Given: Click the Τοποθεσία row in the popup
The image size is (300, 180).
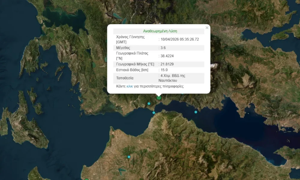Looking at the screenshot, I should pyautogui.click(x=125, y=78).
